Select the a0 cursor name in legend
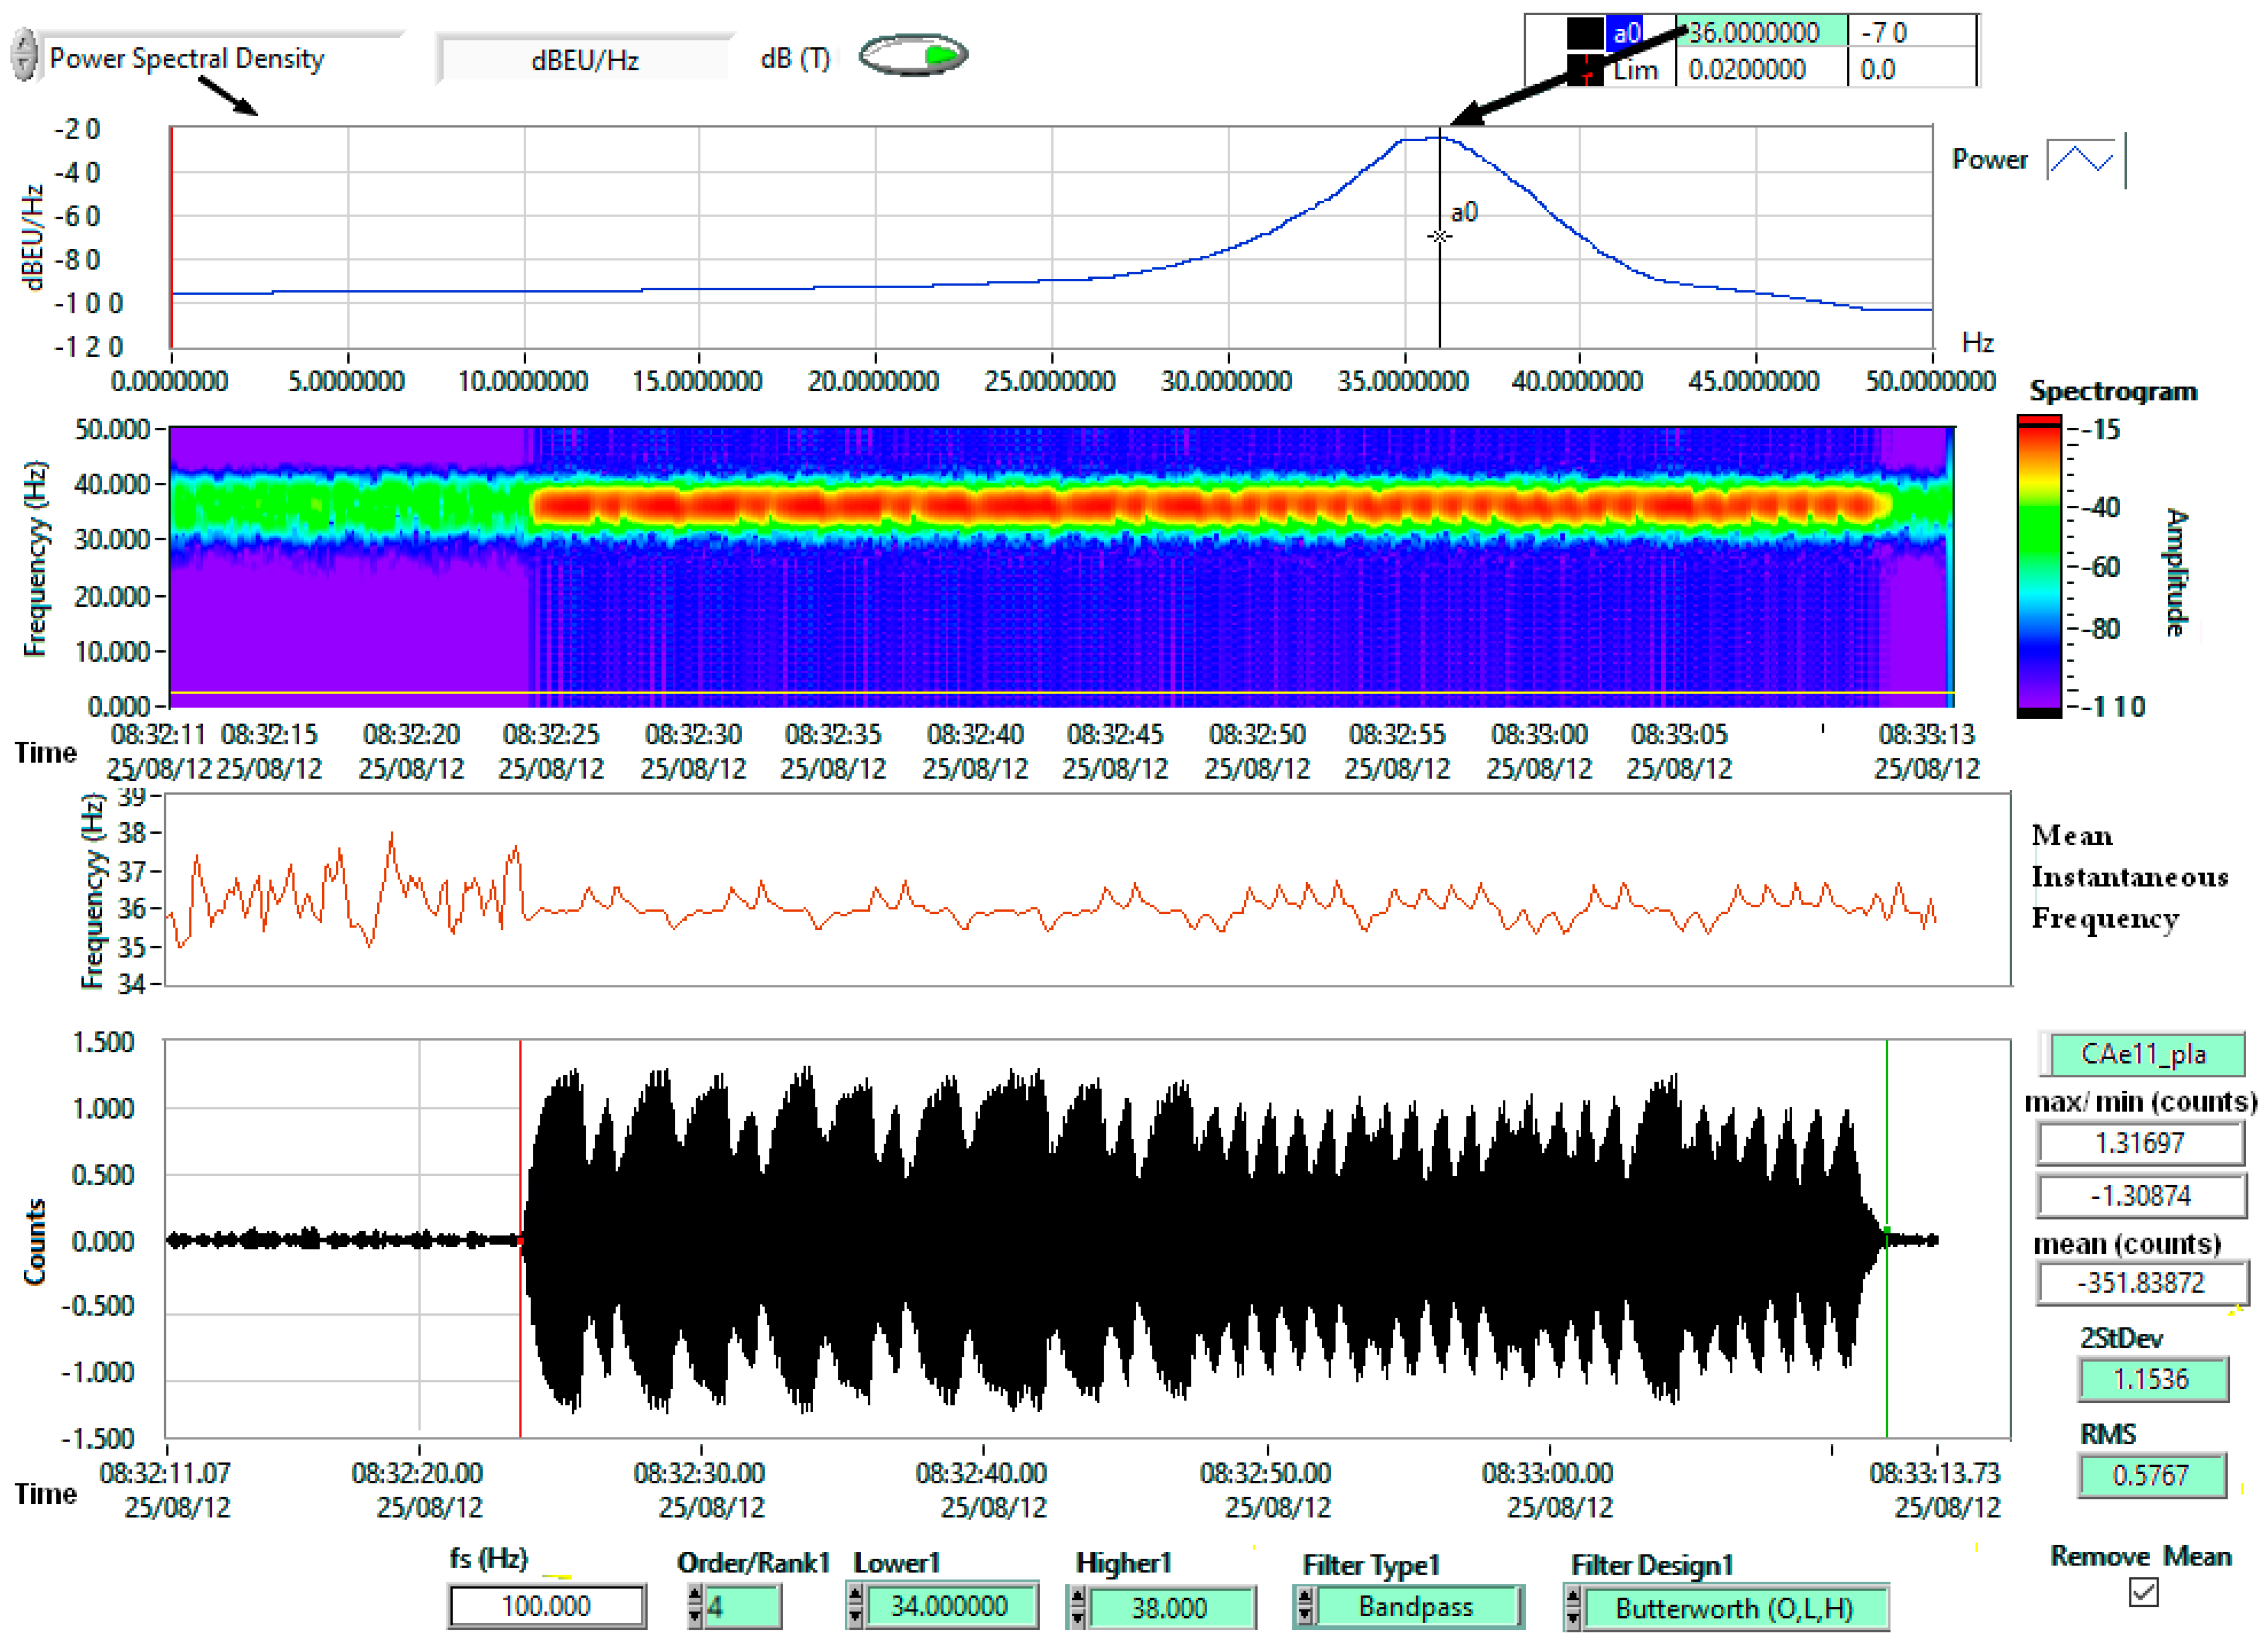 pyautogui.click(x=1626, y=34)
